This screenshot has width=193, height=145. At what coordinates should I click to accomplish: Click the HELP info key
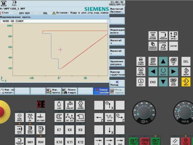pos(141,82)
